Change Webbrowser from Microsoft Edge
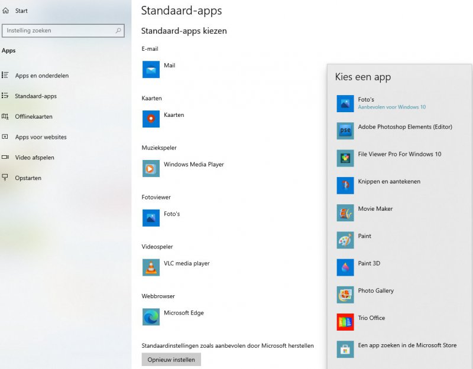This screenshot has width=473, height=369. [x=184, y=313]
